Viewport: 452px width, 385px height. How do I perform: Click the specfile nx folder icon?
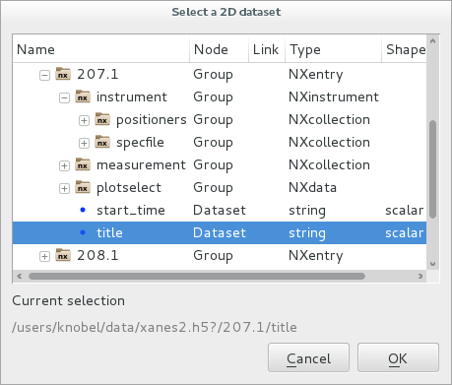point(102,142)
